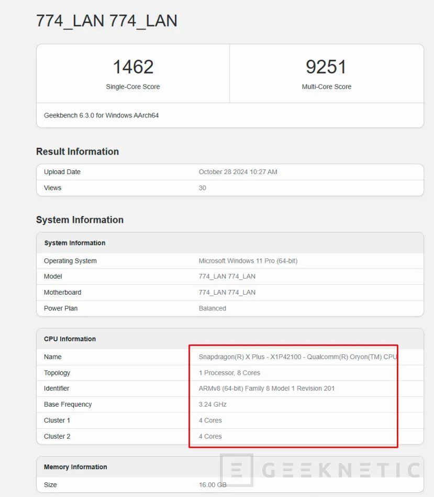Select the Motherboard value 774_LAN 774_LAN
The image size is (434, 497).
227,292
